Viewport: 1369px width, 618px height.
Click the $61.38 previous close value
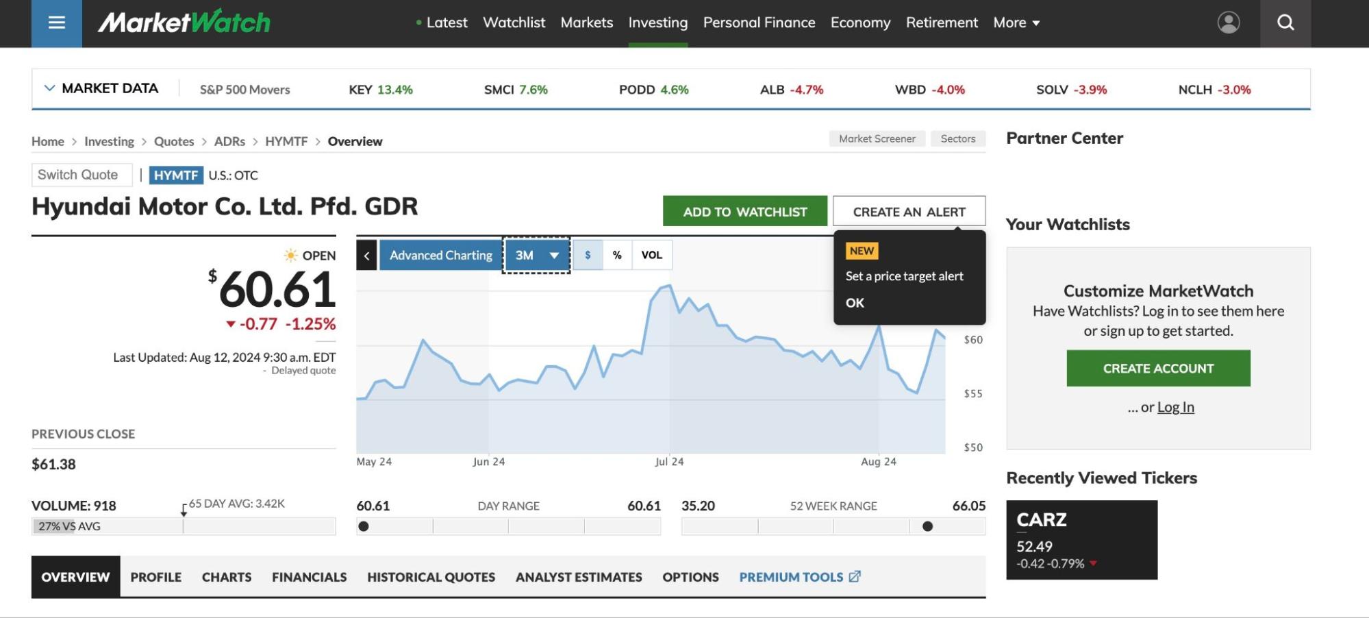[x=53, y=465]
